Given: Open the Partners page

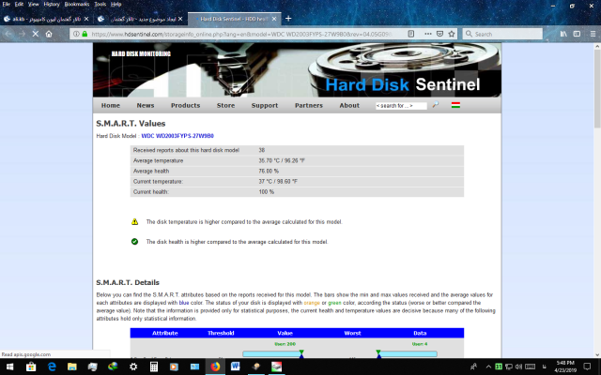Looking at the screenshot, I should (309, 105).
